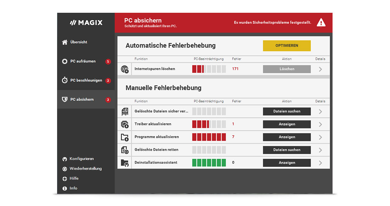The image size is (390, 206).
Task: Click the Programme aktualisieren impairment bar
Action: pyautogui.click(x=208, y=137)
